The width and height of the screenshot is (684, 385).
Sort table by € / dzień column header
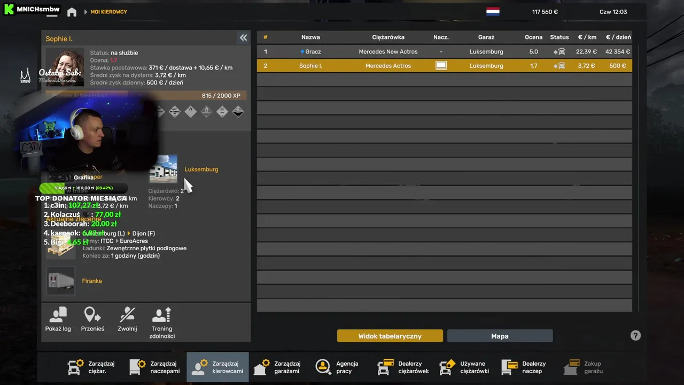pyautogui.click(x=618, y=37)
